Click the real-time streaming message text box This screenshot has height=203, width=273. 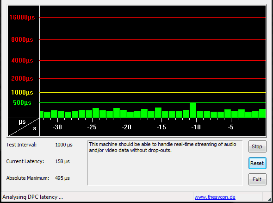pos(165,163)
